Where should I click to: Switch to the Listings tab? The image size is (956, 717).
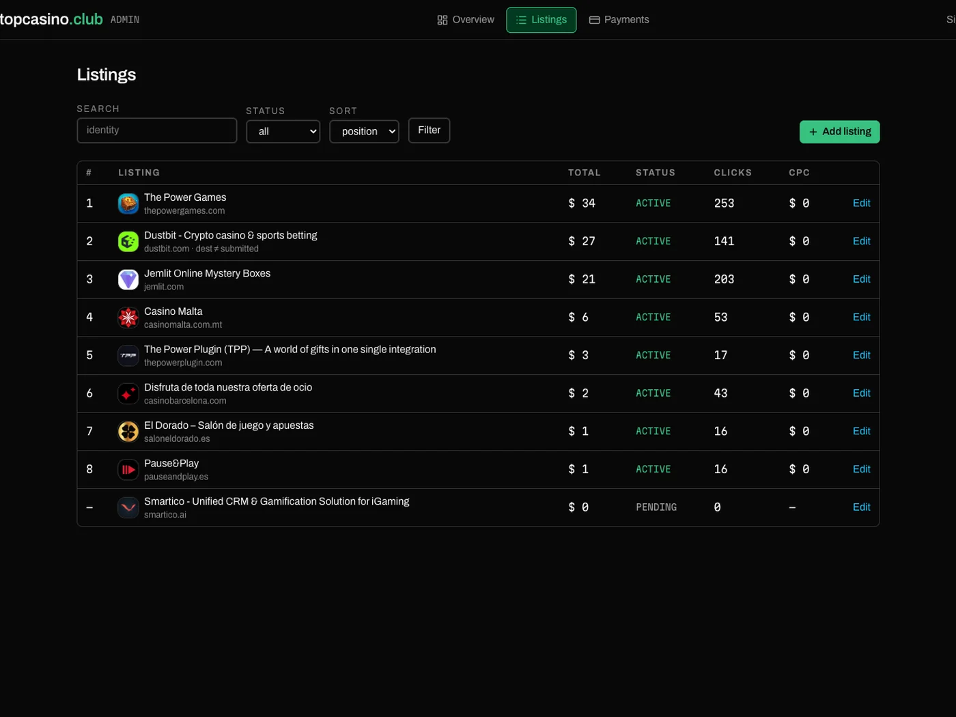tap(542, 20)
